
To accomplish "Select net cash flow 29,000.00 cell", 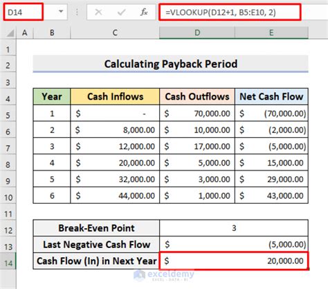I will 271,179.
